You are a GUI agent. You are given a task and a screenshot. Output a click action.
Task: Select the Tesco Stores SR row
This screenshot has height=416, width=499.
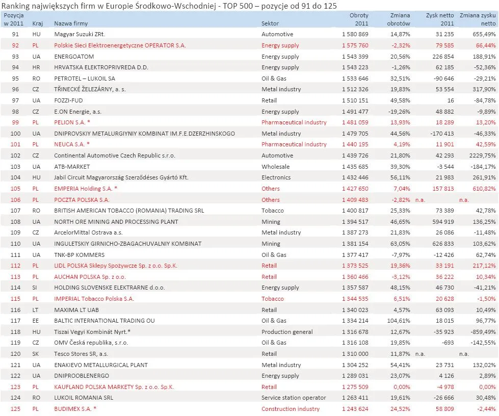(x=82, y=354)
